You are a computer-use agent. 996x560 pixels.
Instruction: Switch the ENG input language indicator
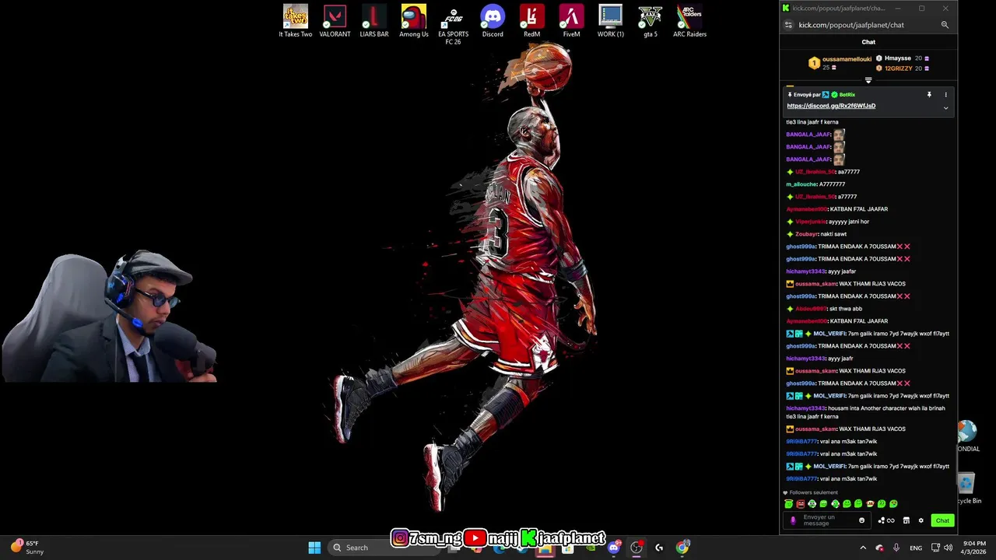pos(916,548)
